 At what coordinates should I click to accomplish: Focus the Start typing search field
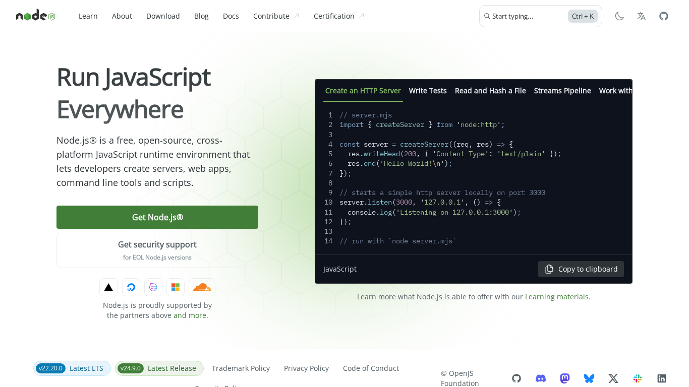(x=527, y=16)
